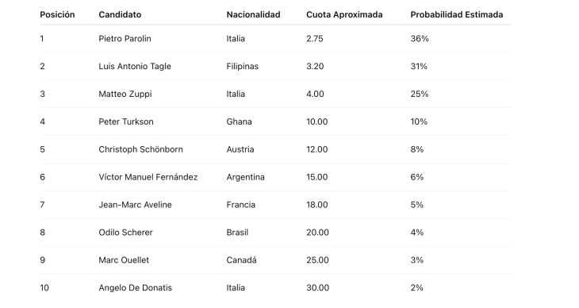Click the Argentina nationality cell
Image resolution: width=579 pixels, height=308 pixels.
[x=246, y=177]
